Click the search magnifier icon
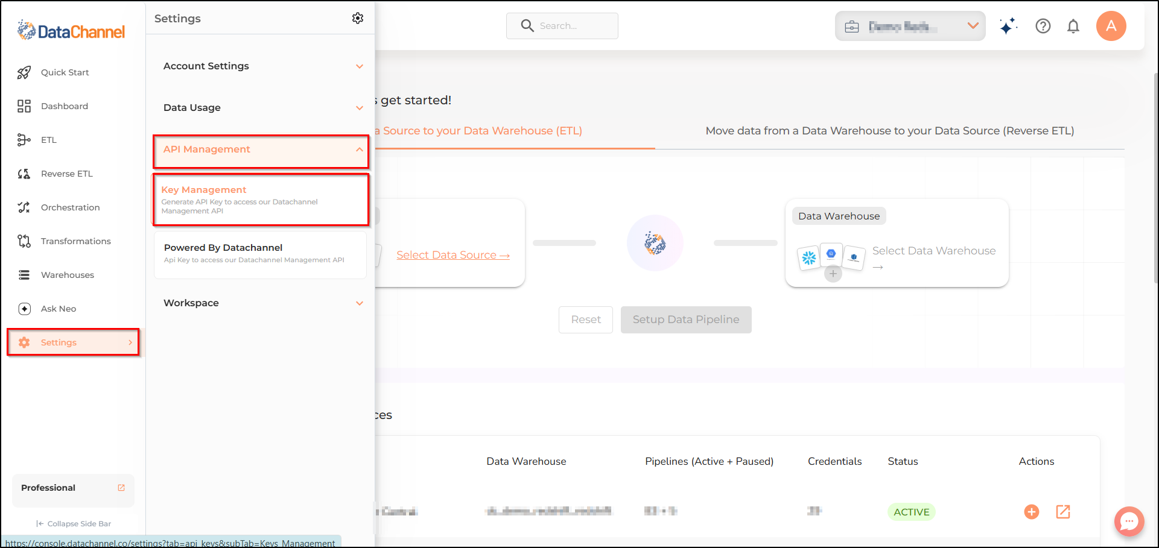Image resolution: width=1159 pixels, height=548 pixels. pyautogui.click(x=527, y=25)
